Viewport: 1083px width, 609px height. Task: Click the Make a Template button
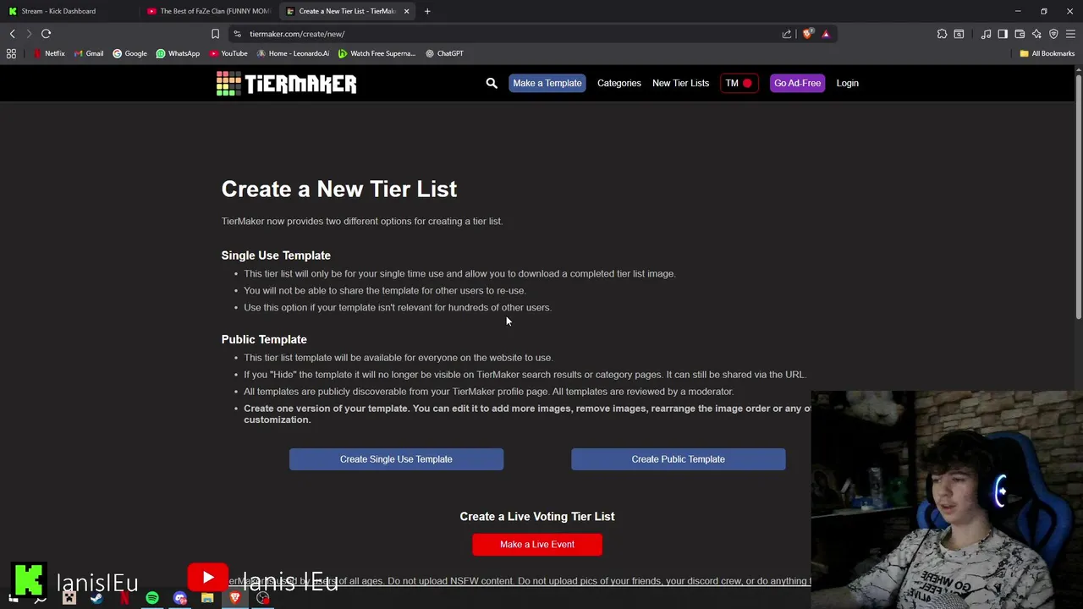[x=547, y=83]
